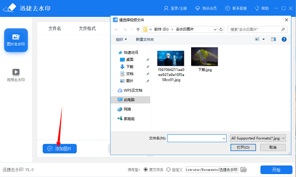Open 桌面 desktop in quick access
This screenshot has height=177, width=296.
(x=127, y=60)
